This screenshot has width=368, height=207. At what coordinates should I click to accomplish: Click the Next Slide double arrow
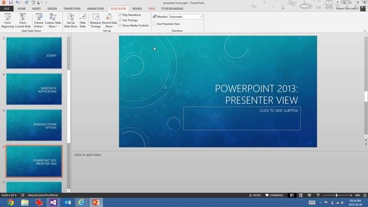tap(366, 144)
